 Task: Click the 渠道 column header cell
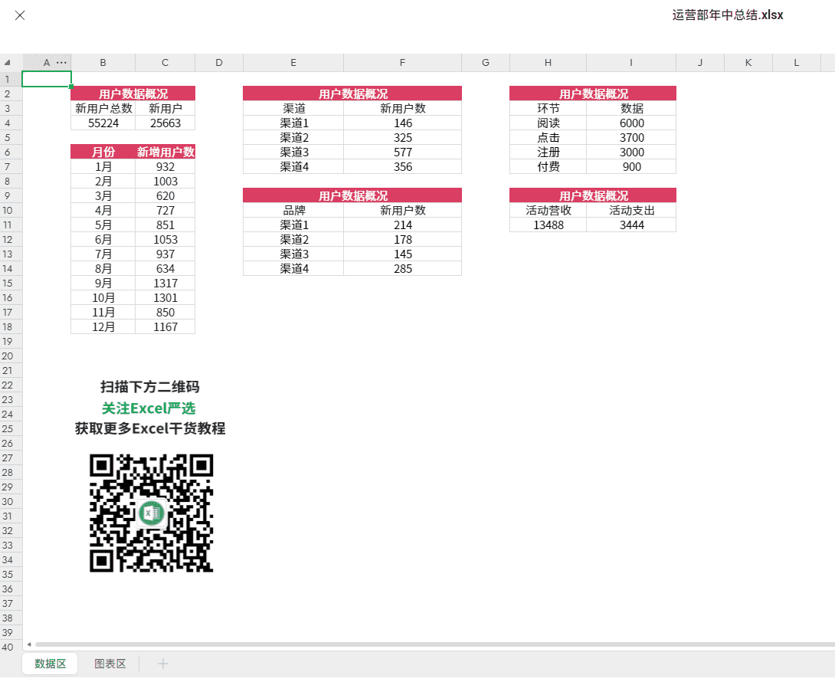coord(293,109)
